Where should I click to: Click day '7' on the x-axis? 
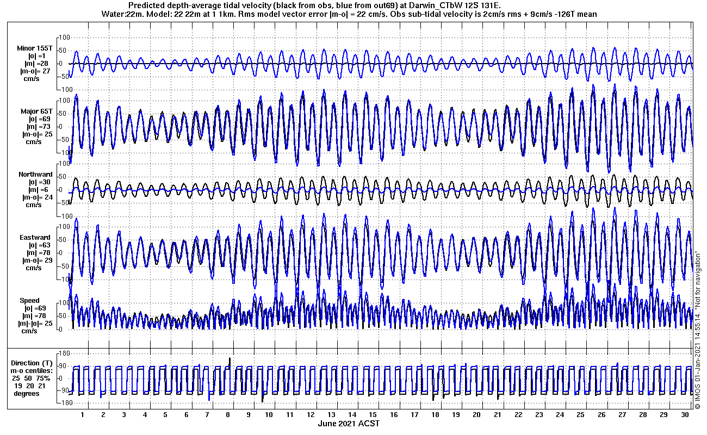[x=207, y=415]
